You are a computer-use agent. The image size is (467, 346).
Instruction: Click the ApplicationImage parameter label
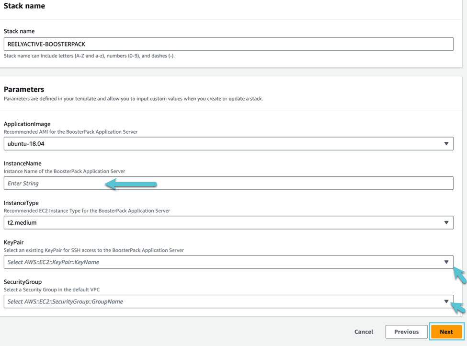pyautogui.click(x=27, y=124)
